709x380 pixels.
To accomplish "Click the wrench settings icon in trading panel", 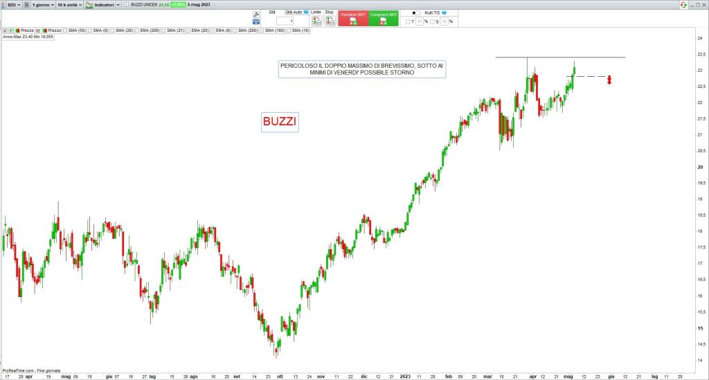I will coord(256,14).
